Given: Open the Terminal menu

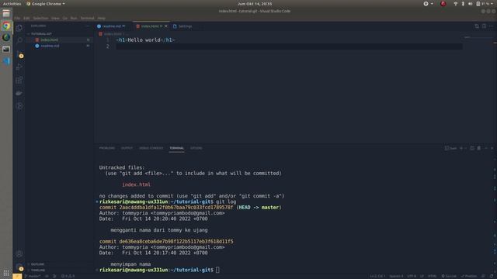Looking at the screenshot, I should 88,19.
